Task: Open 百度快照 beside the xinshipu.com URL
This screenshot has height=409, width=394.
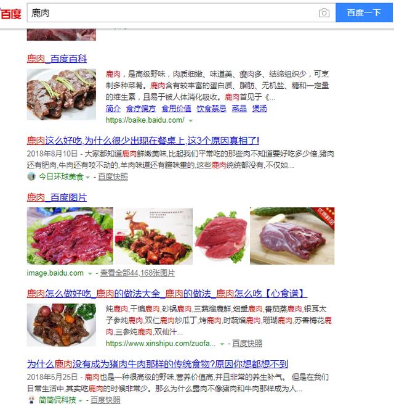Action: 247,344
